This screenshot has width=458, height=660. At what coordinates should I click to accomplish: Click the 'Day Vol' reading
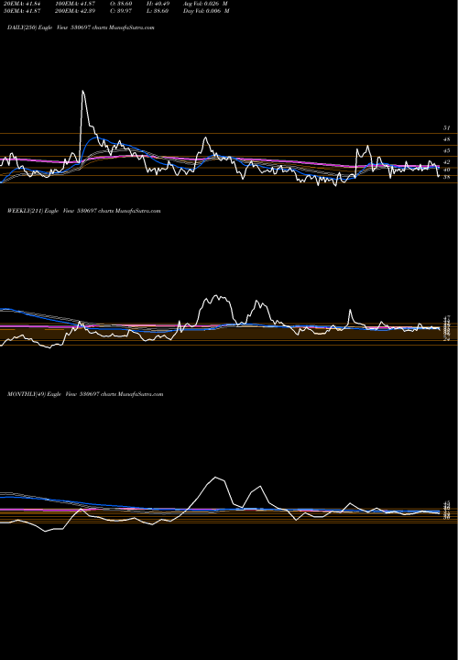coord(206,11)
